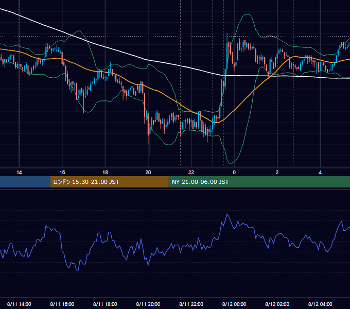This screenshot has height=309, width=350.
Task: Click the upper Bollinger band peak after midnight
Action: pyautogui.click(x=247, y=14)
